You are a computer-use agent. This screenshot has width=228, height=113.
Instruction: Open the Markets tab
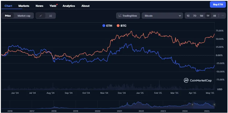pyautogui.click(x=24, y=6)
